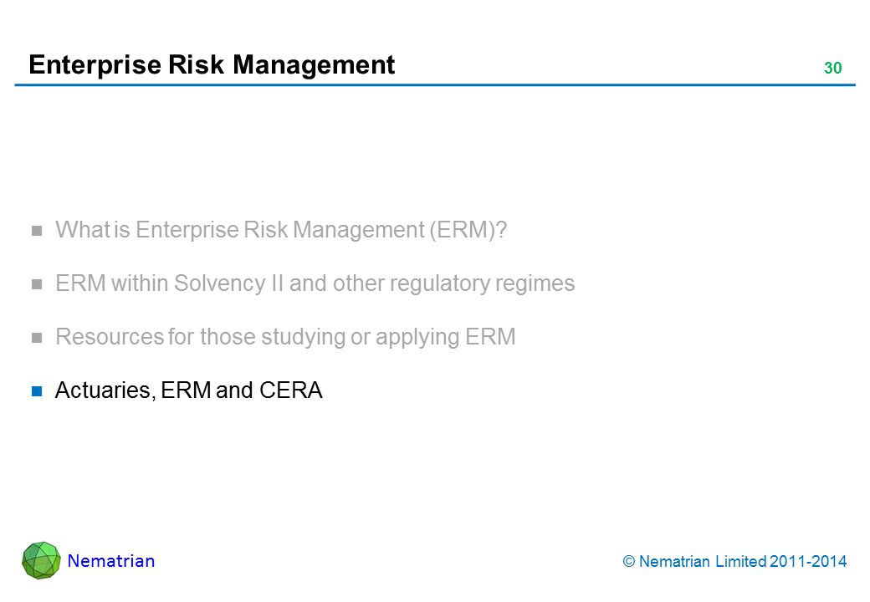Click the copyright symbol in the footer
The image size is (870, 602).
coord(628,562)
